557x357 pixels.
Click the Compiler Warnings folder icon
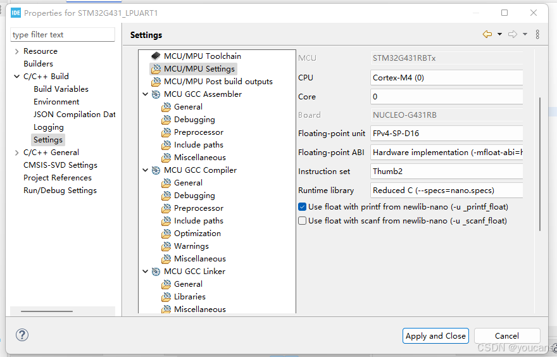[x=166, y=246]
